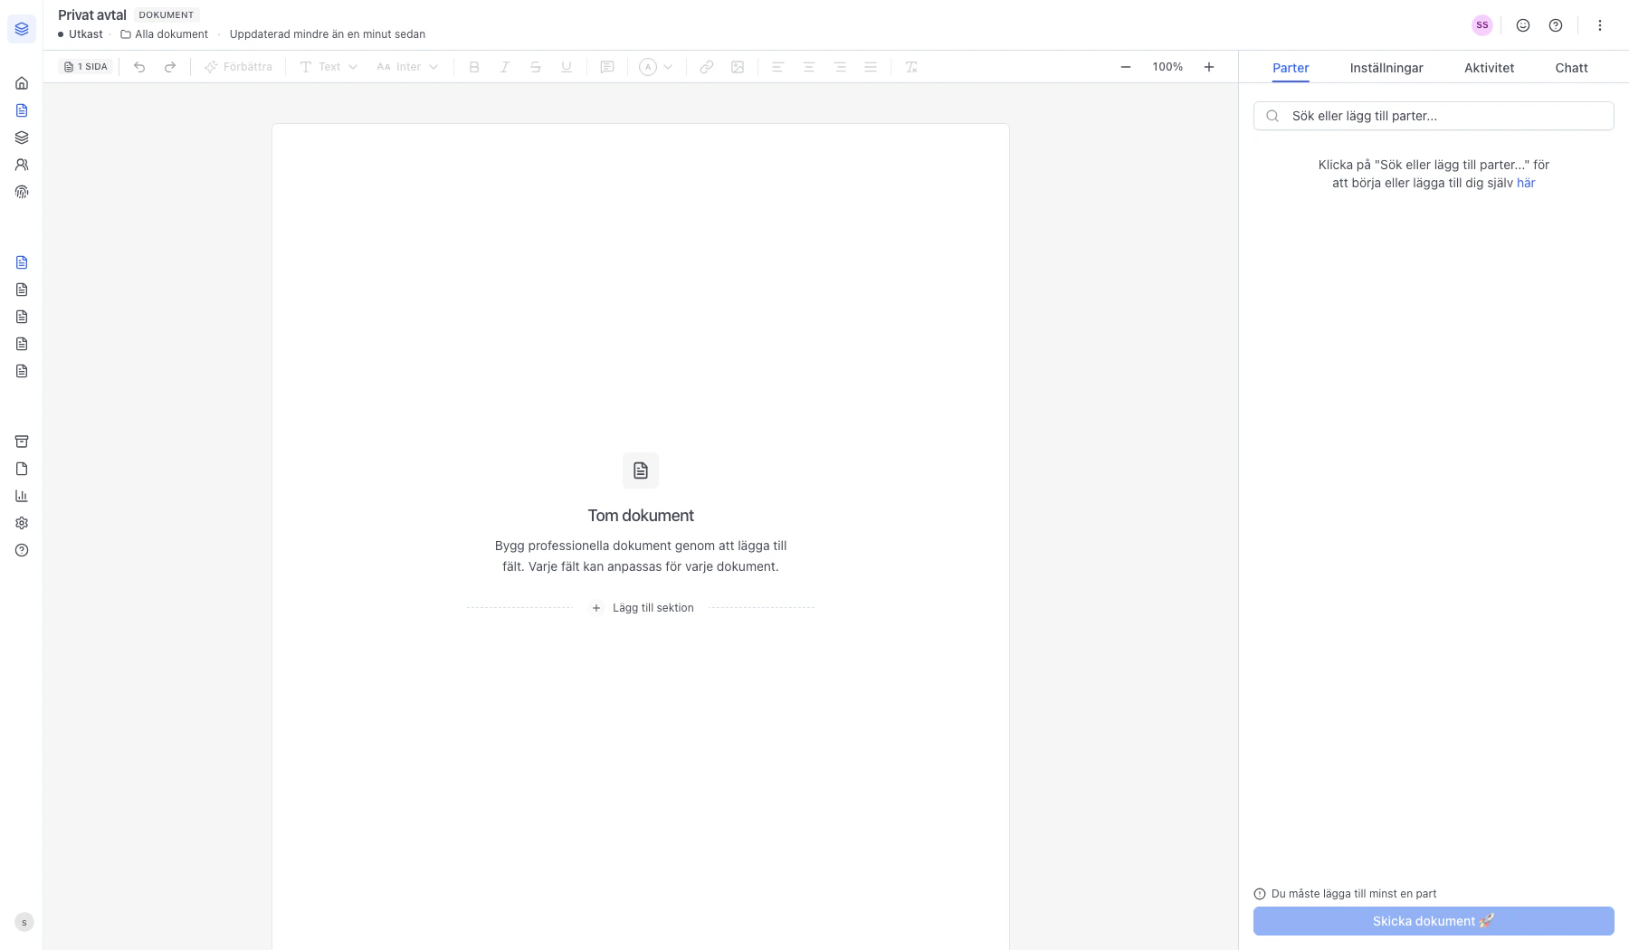Click the clear formatting icon
The width and height of the screenshot is (1629, 950).
pyautogui.click(x=911, y=67)
